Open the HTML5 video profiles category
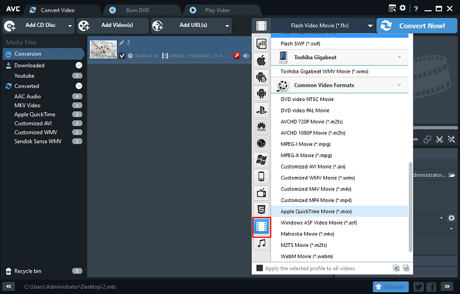460x294 pixels. pyautogui.click(x=261, y=209)
